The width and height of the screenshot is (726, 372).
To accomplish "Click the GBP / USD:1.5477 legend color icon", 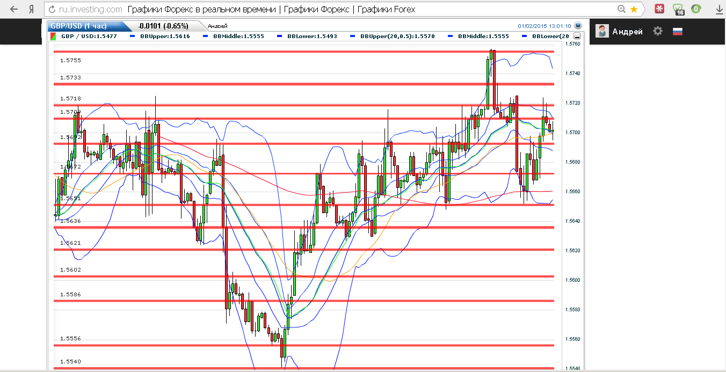I will pyautogui.click(x=53, y=36).
